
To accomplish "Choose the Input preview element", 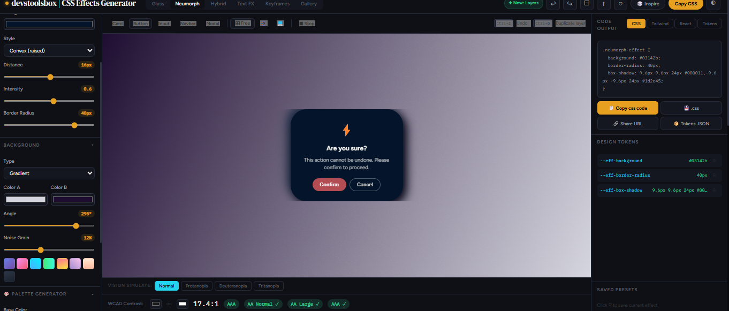I will coord(164,24).
